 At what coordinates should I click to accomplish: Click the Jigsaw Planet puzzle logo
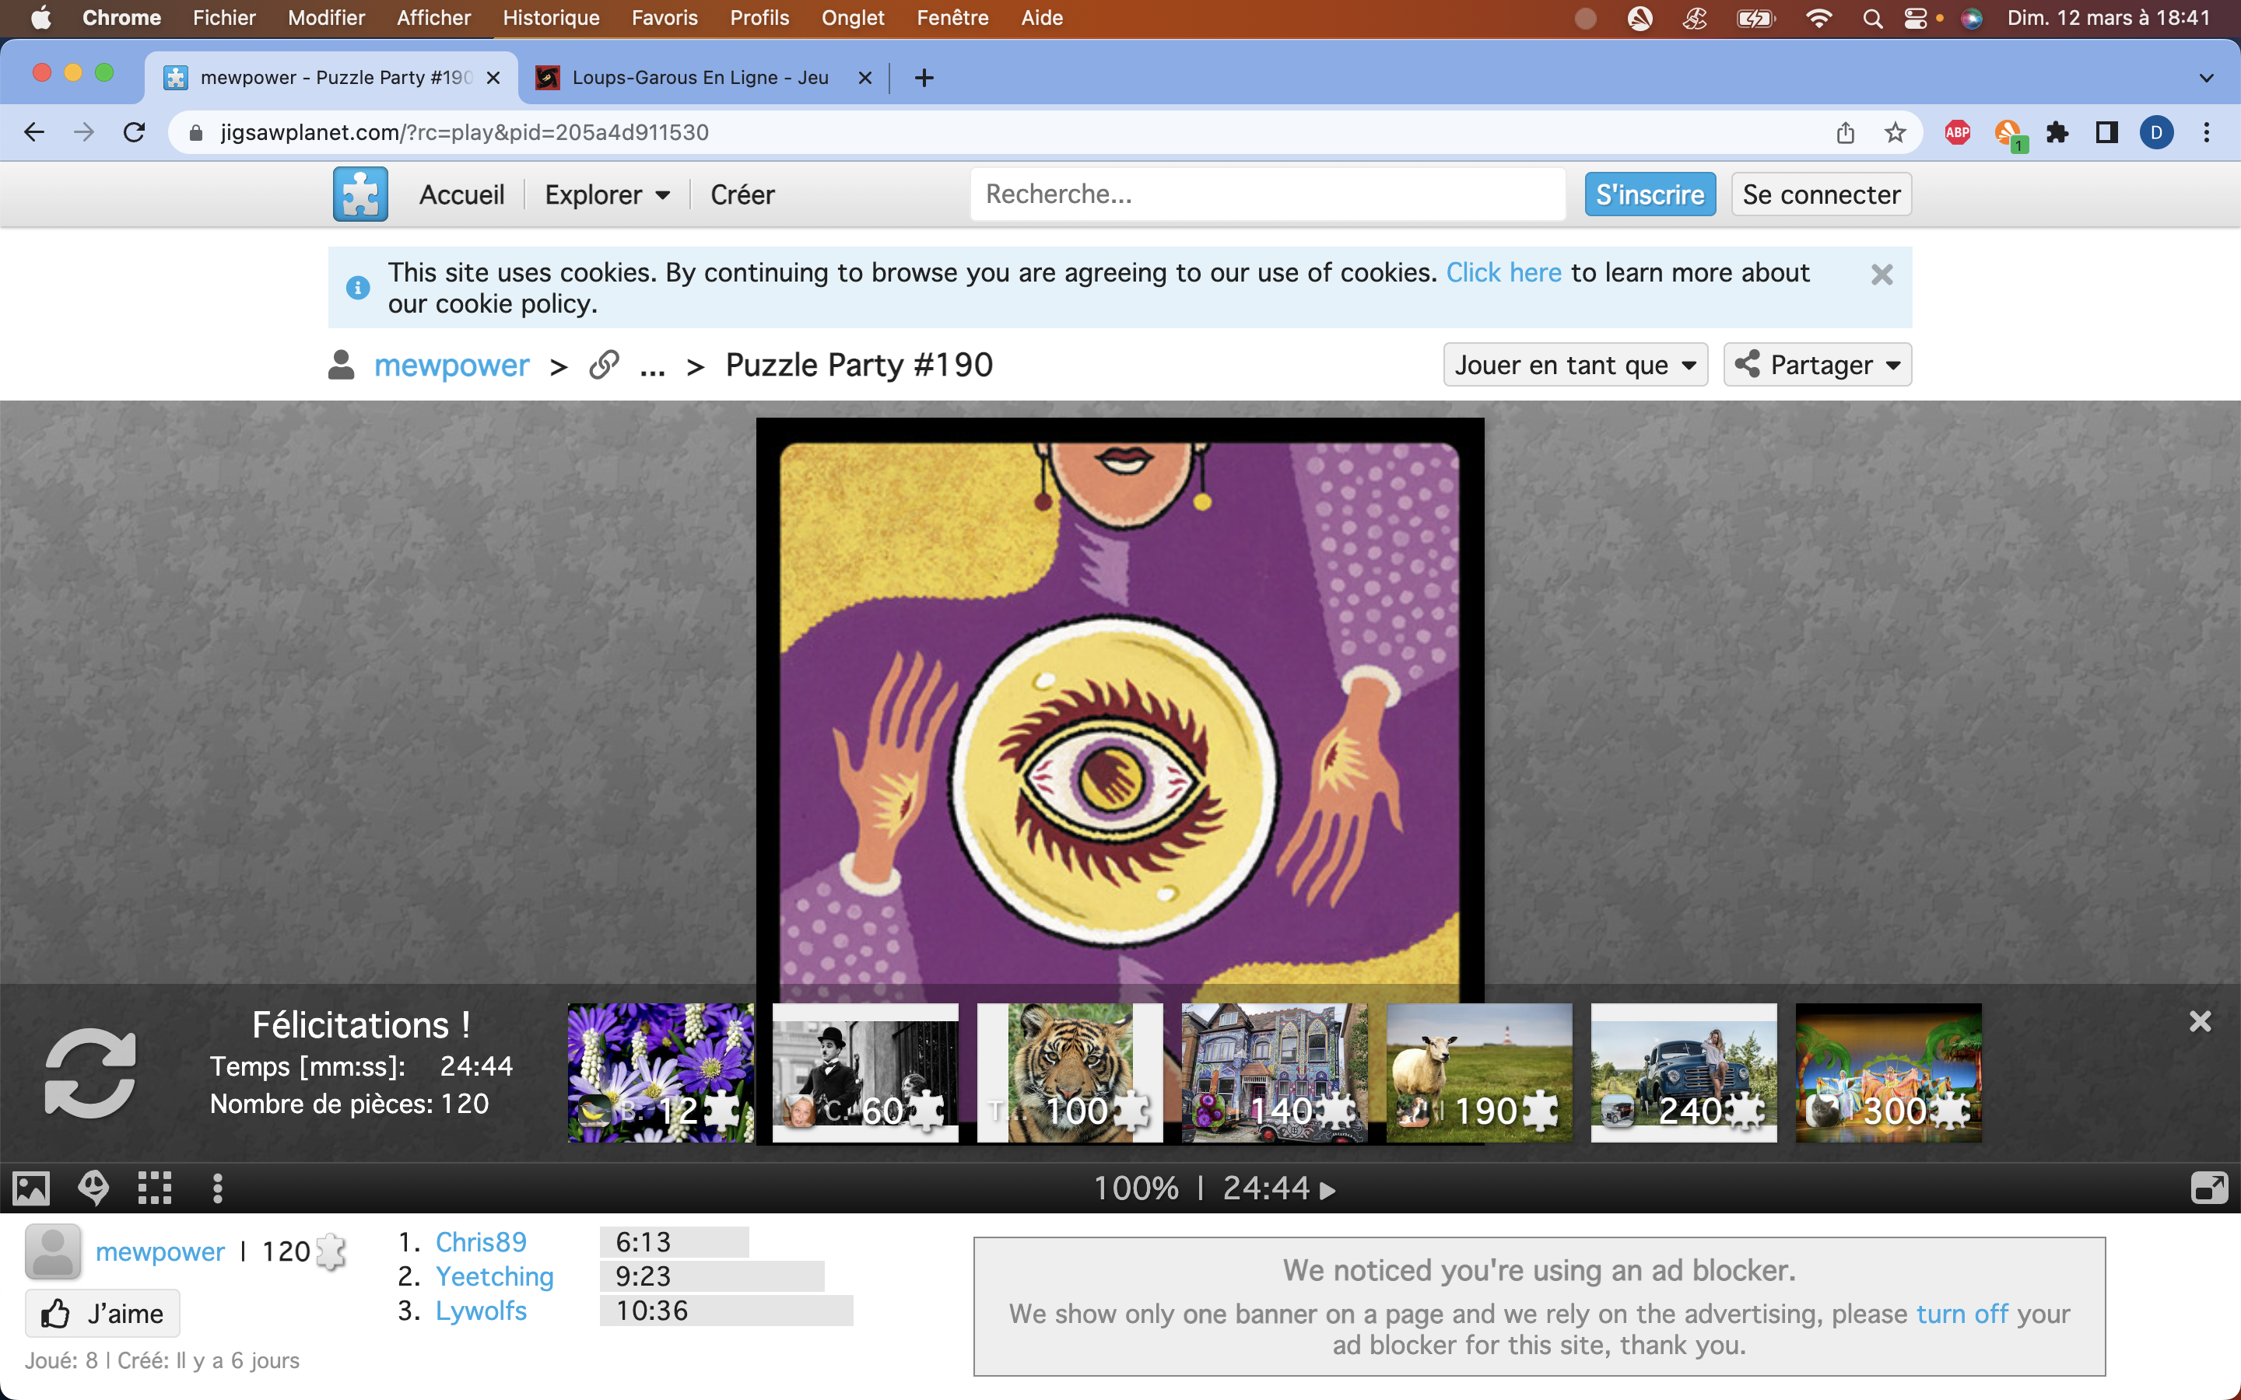coord(360,194)
